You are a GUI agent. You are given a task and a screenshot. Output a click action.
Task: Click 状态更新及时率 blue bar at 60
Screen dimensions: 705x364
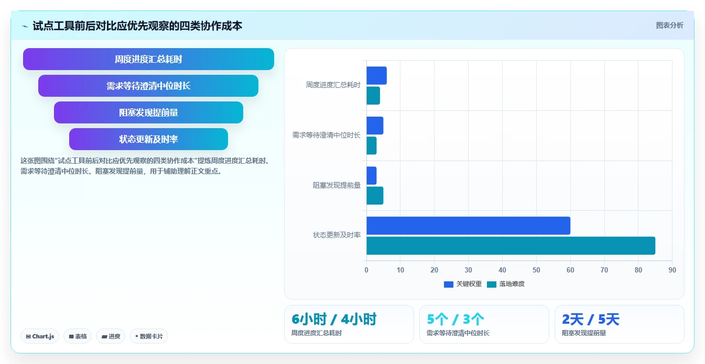[468, 225]
